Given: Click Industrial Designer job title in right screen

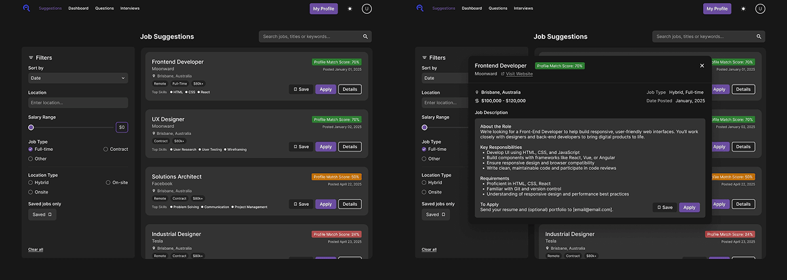Looking at the screenshot, I should (x=570, y=234).
